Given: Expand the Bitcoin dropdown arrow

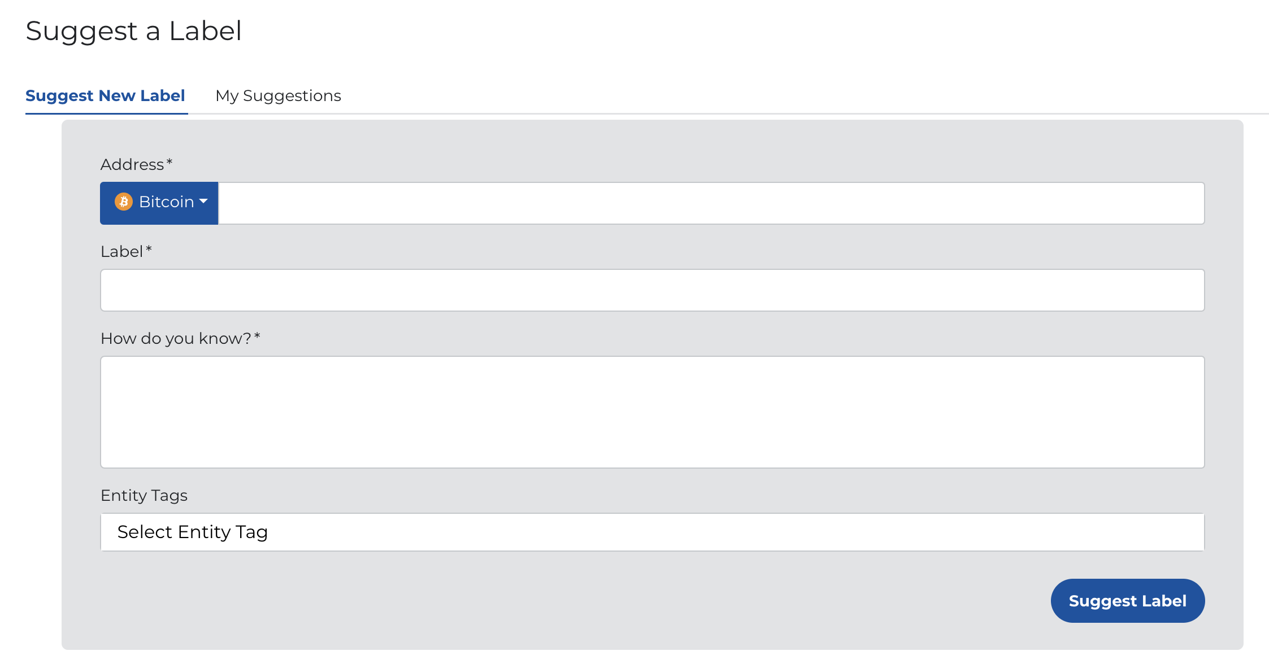Looking at the screenshot, I should point(203,202).
